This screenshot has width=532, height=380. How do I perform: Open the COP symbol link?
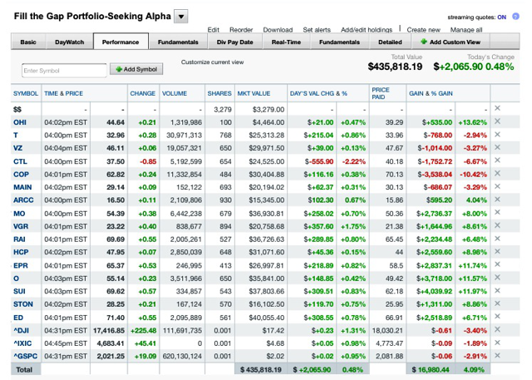[x=21, y=175]
